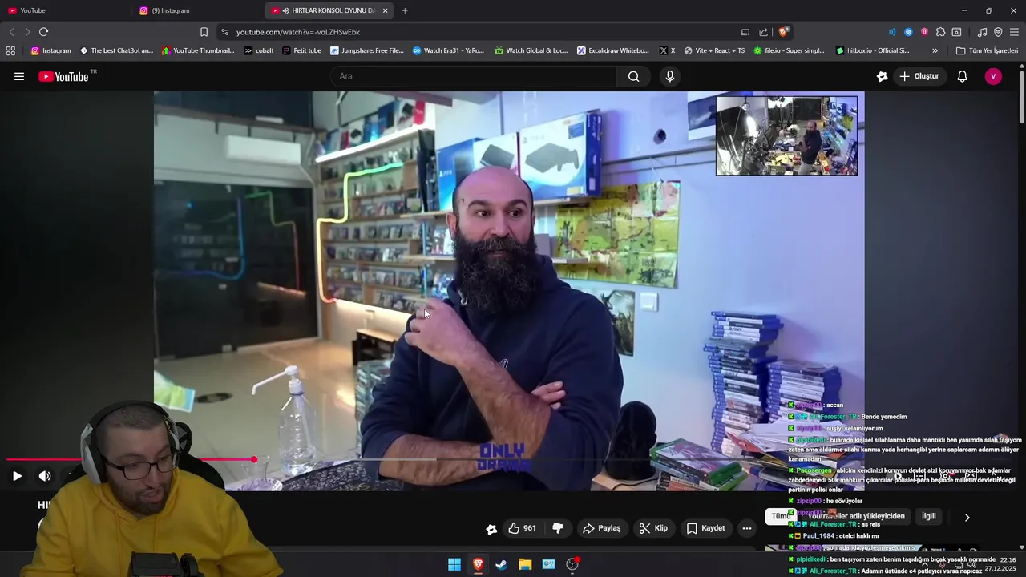Click the page vertical scrollbar
The width and height of the screenshot is (1026, 577).
coord(1022,96)
